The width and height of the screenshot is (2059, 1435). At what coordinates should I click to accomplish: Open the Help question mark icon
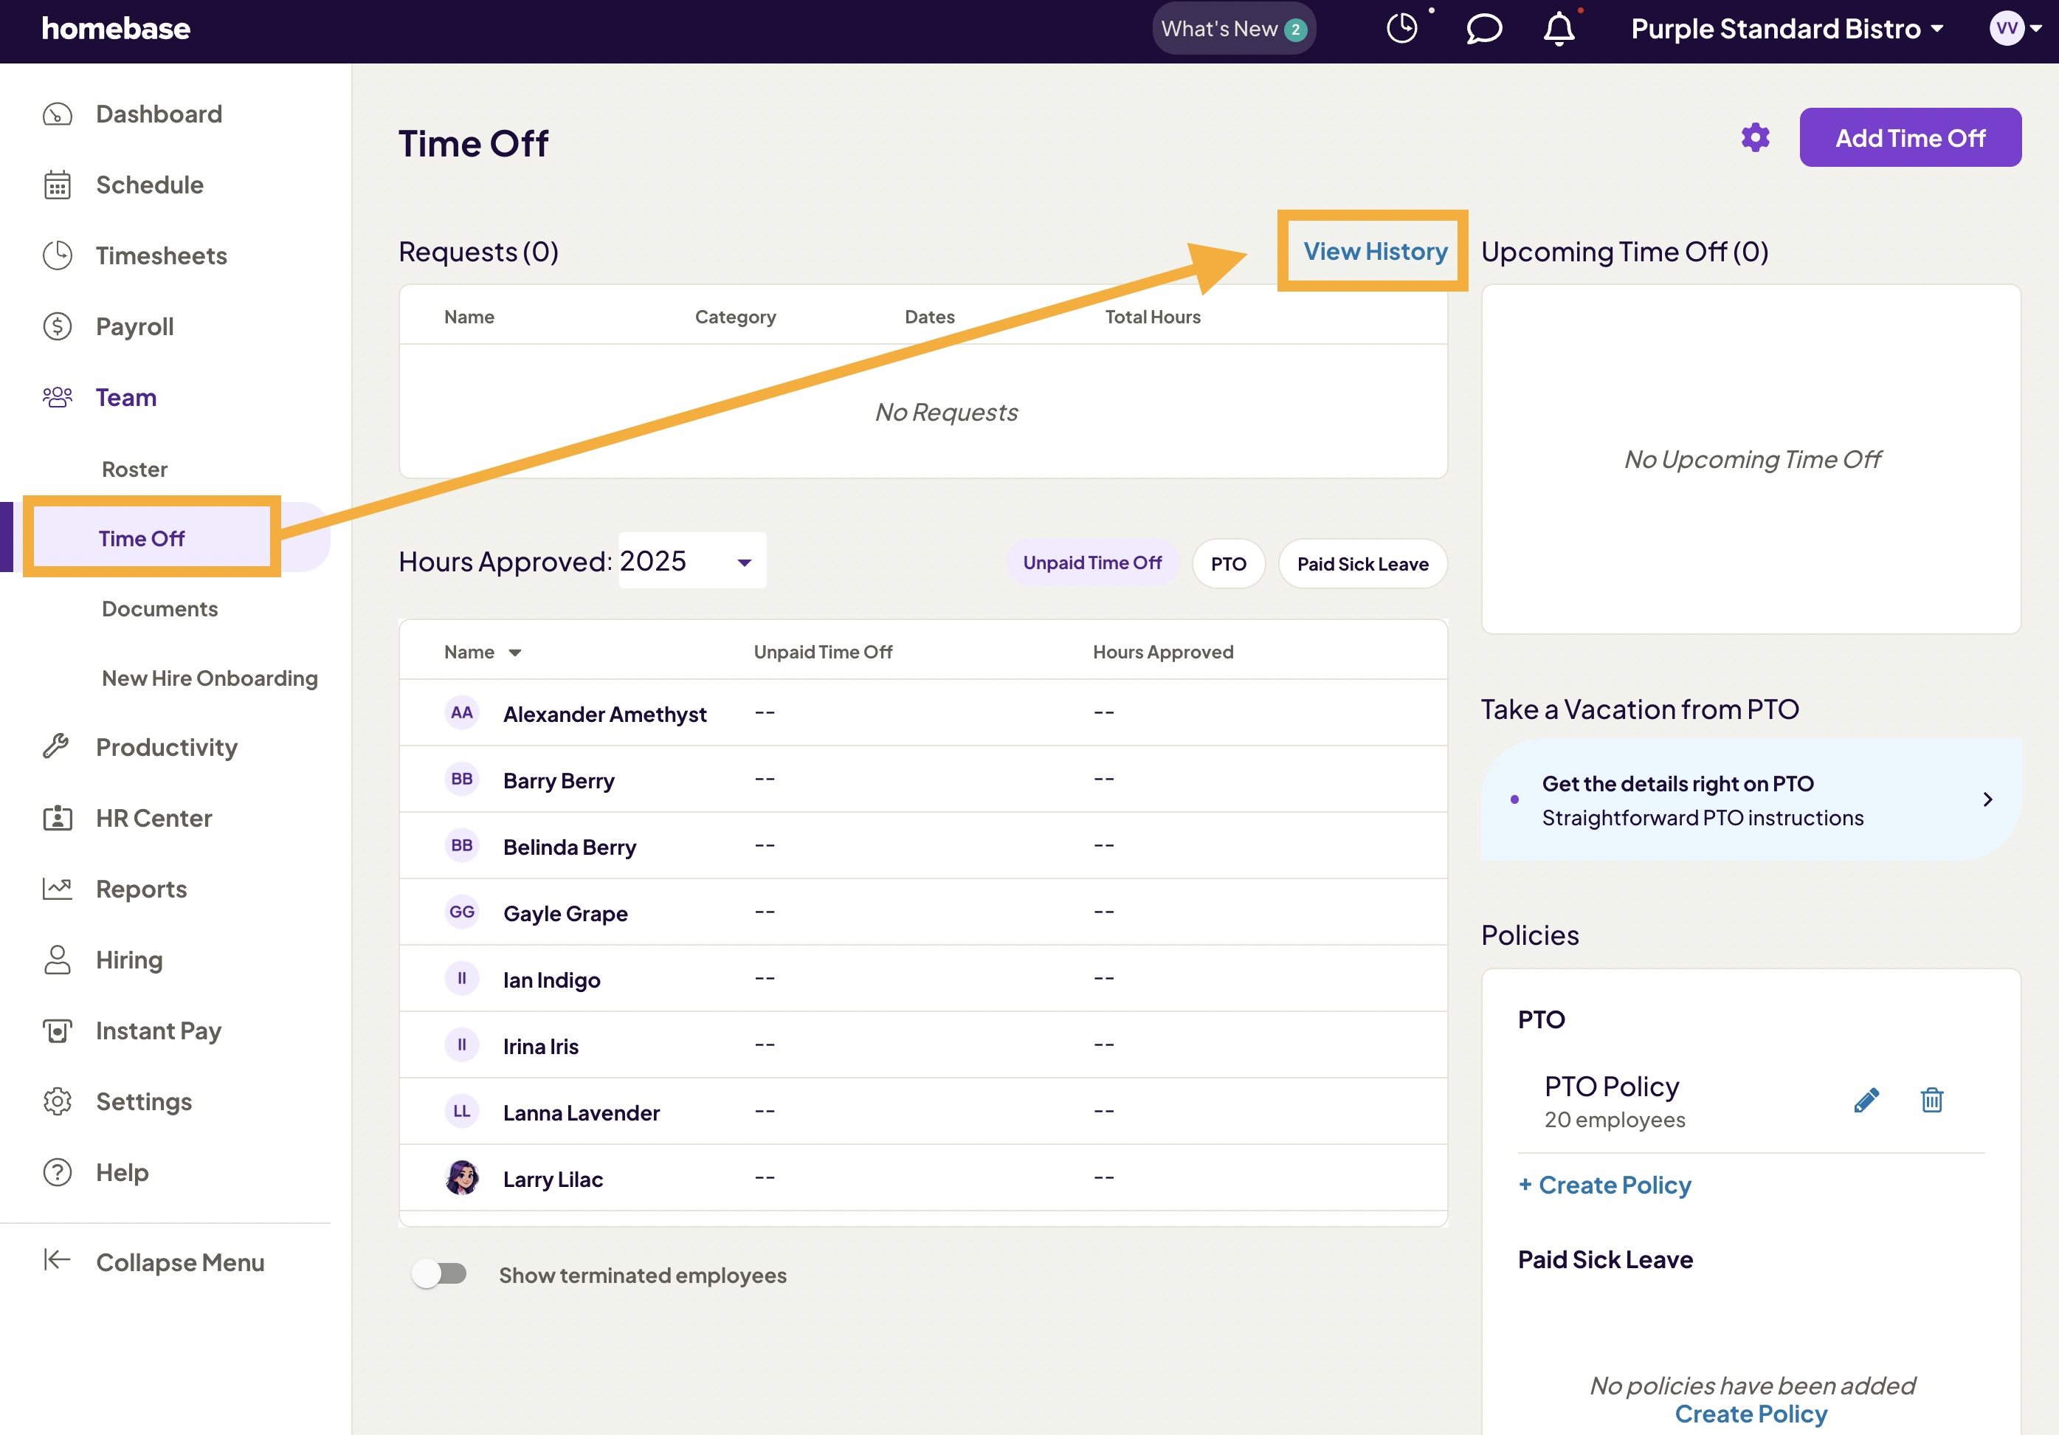58,1172
